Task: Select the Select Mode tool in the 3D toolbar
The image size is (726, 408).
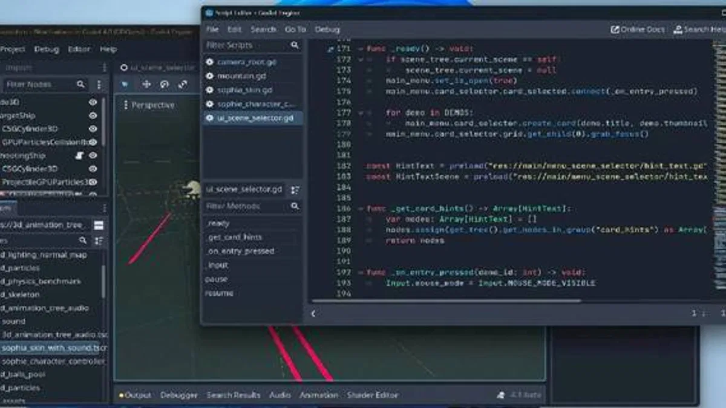Action: pos(125,85)
